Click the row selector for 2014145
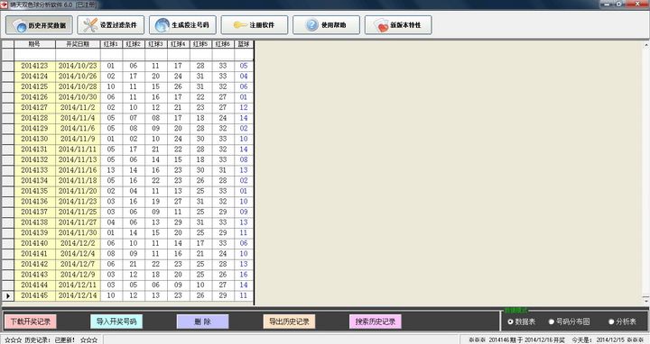 (8, 295)
